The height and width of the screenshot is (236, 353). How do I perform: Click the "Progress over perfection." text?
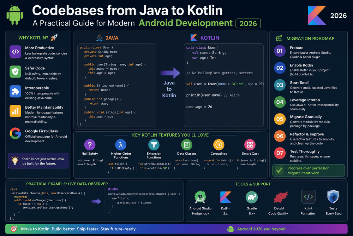coord(309,168)
